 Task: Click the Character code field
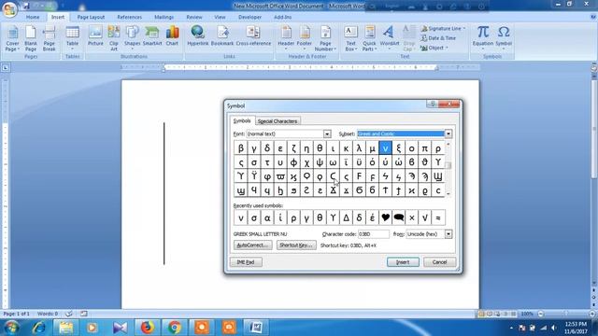pos(374,234)
